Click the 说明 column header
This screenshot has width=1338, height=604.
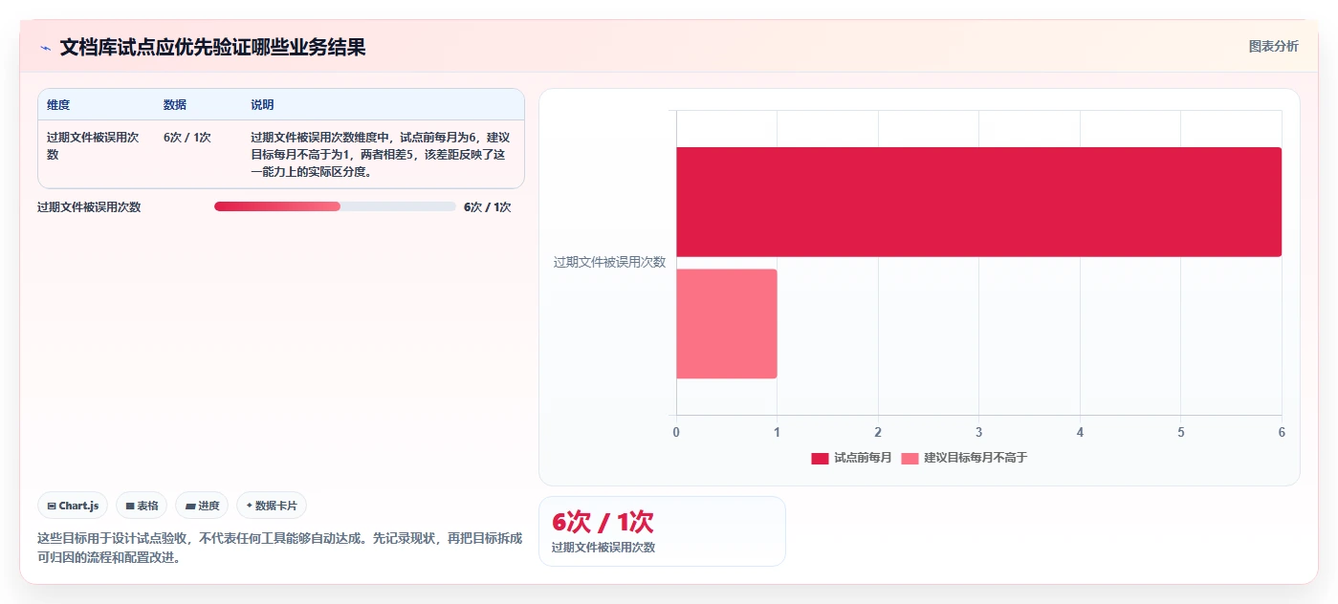262,105
